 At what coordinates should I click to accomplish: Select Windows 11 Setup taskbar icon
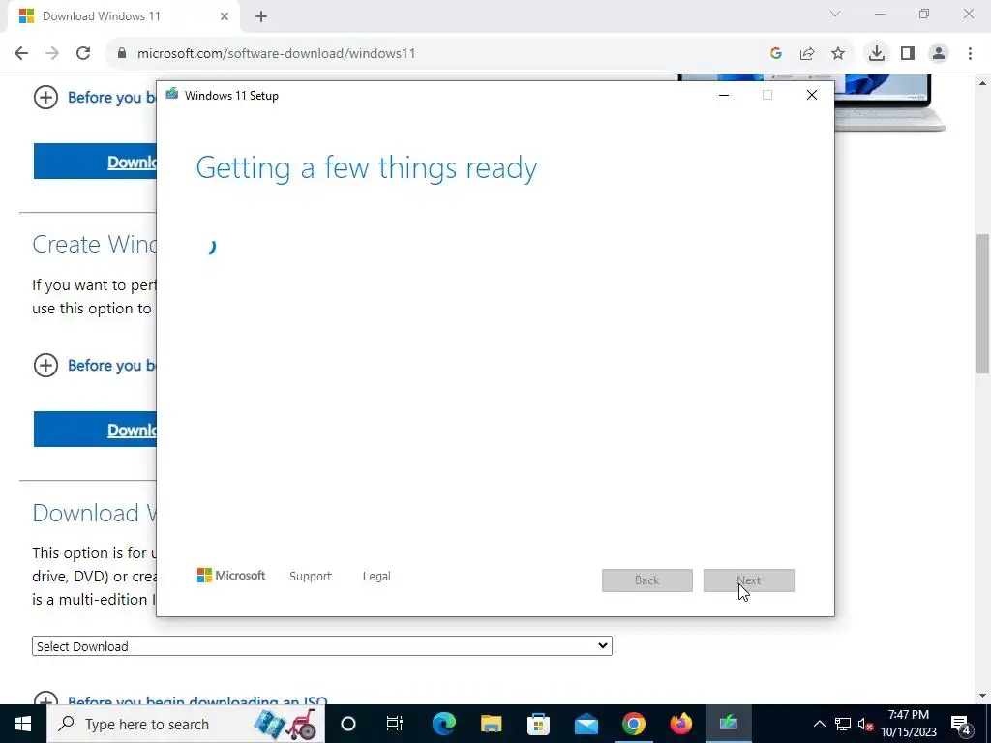[x=728, y=724]
